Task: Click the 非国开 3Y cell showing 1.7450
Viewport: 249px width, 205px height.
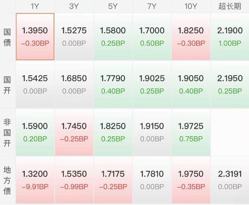Action: coord(74,132)
